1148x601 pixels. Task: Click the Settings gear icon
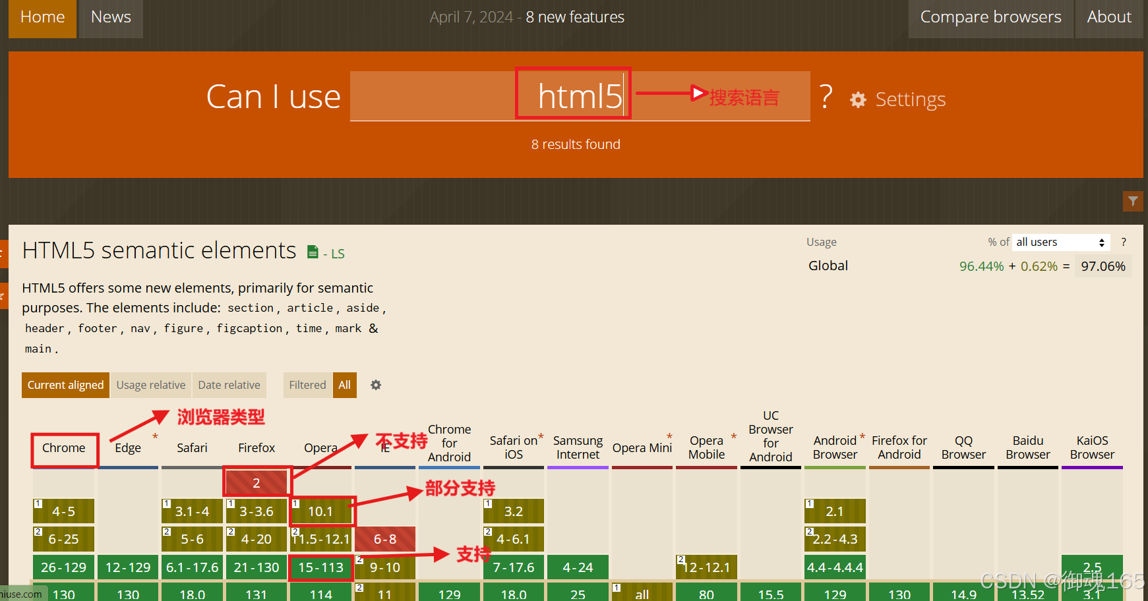[x=858, y=100]
